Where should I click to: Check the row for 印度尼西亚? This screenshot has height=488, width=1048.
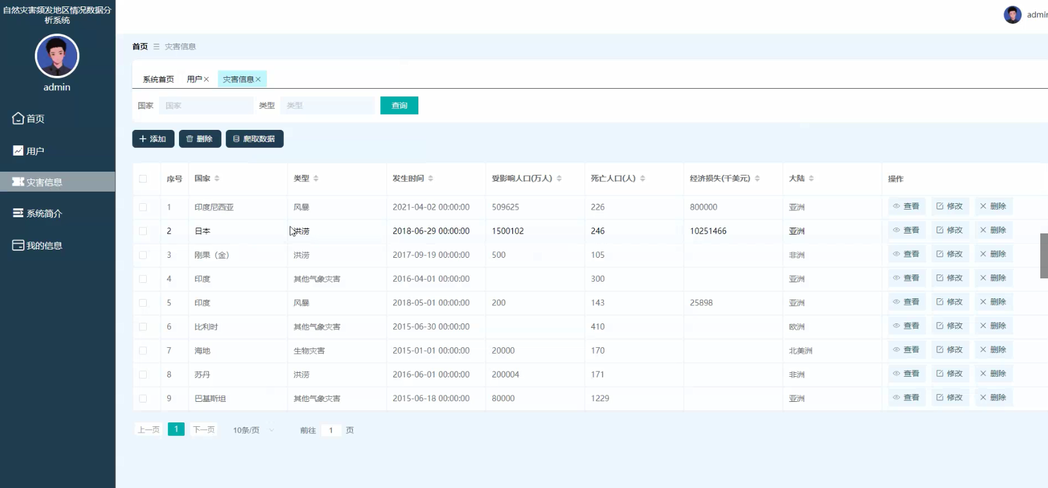[143, 207]
